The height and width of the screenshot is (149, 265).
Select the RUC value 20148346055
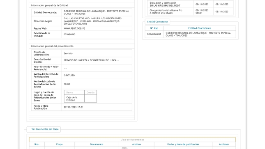(154, 34)
